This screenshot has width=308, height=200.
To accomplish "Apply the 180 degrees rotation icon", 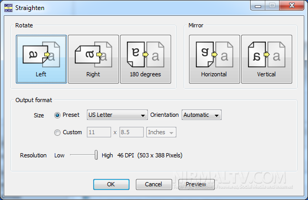I will pos(145,59).
